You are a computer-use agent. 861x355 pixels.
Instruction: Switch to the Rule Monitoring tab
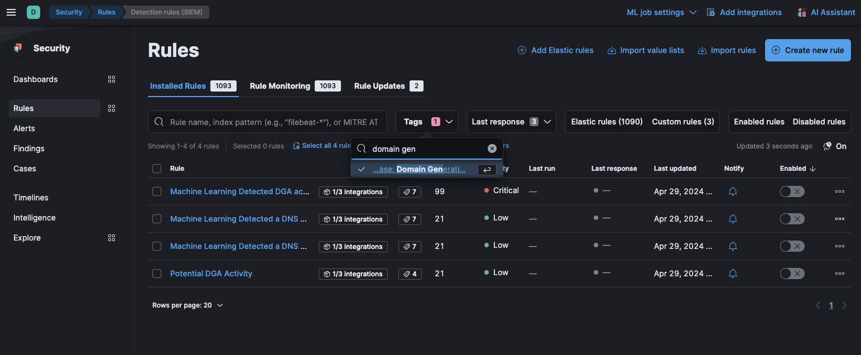[280, 85]
